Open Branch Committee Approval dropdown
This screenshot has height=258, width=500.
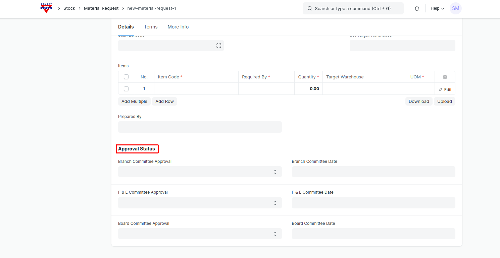coord(200,172)
